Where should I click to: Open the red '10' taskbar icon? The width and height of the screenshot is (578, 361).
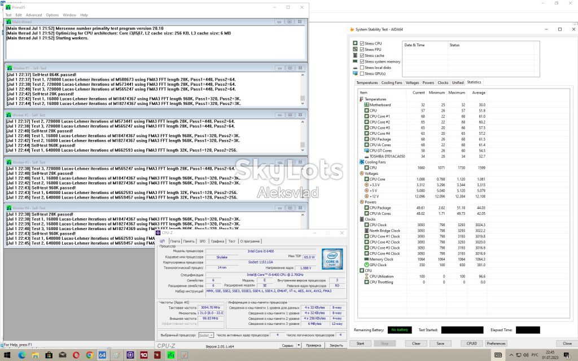(144, 355)
